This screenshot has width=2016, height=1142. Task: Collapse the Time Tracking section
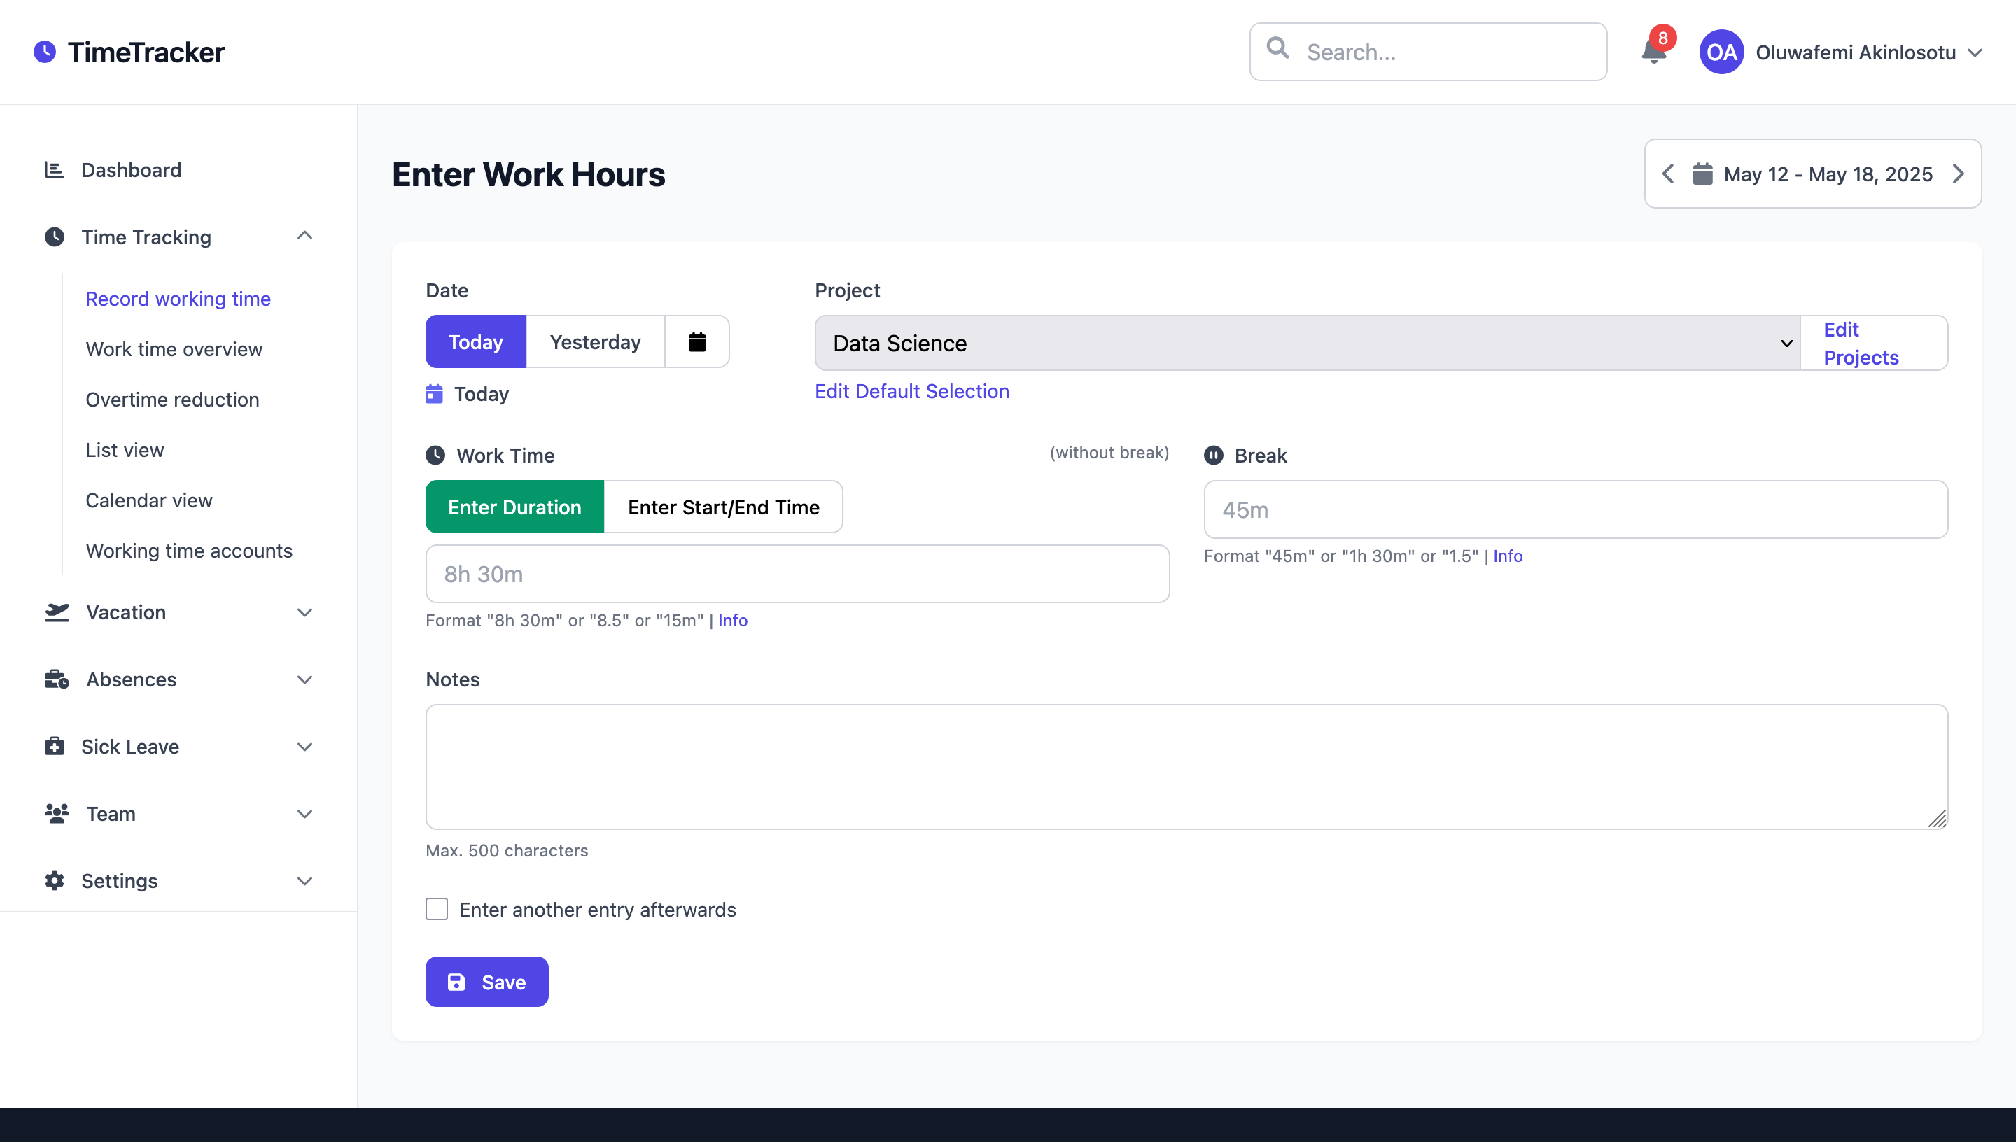(x=305, y=236)
